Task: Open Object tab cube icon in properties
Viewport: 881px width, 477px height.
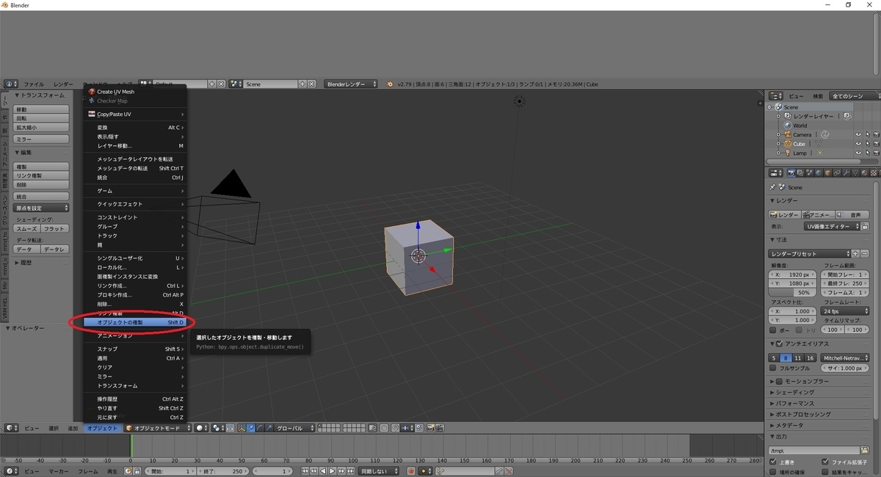Action: (827, 173)
